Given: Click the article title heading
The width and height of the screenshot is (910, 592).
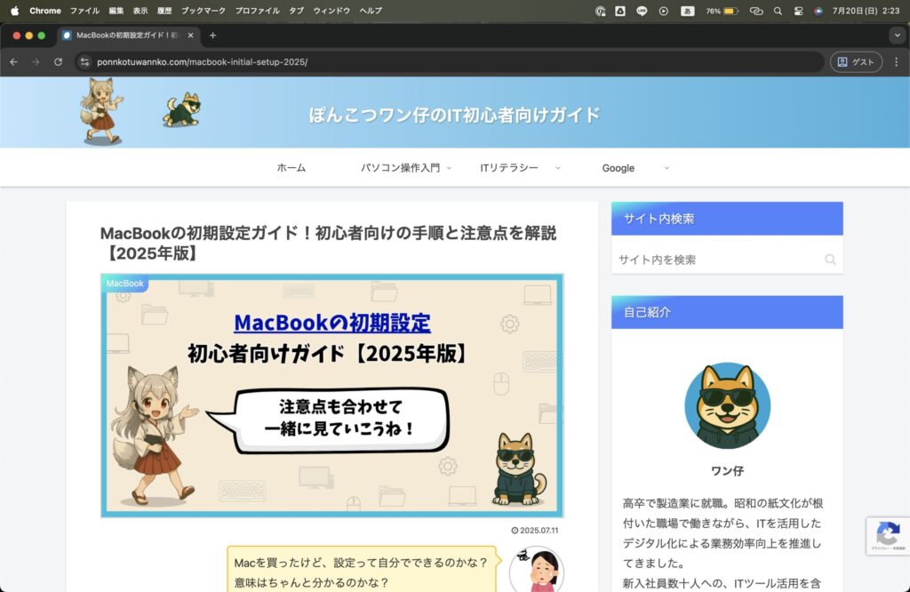Looking at the screenshot, I should (329, 244).
